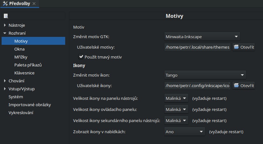Close the Předvolby tab with the X
Screen dimensions: 263x144
tap(34, 3)
